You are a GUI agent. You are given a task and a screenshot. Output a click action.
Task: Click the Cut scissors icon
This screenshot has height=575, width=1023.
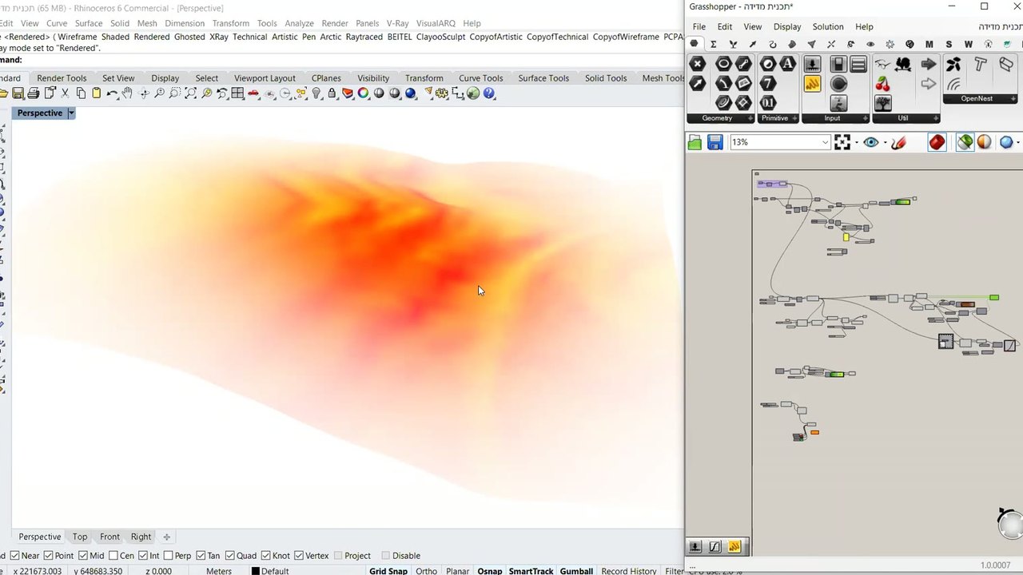(66, 93)
